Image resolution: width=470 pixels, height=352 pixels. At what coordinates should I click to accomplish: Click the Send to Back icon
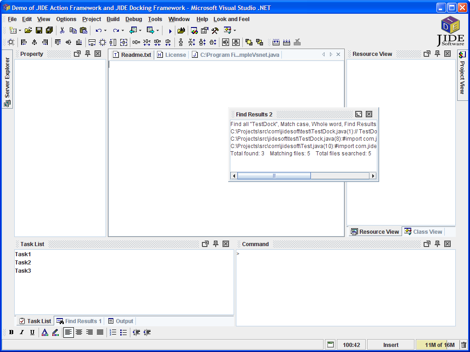259,42
